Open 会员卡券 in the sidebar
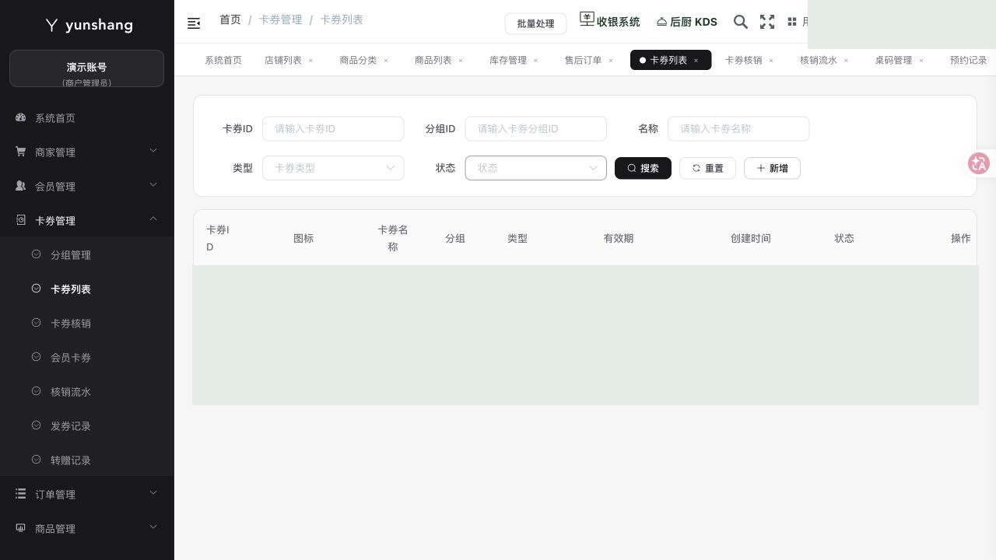 coord(71,358)
